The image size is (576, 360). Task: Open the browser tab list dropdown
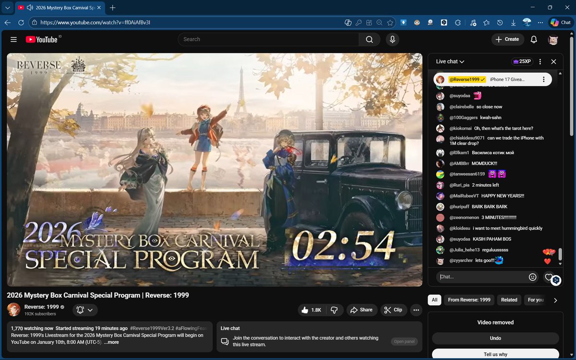pos(7,8)
